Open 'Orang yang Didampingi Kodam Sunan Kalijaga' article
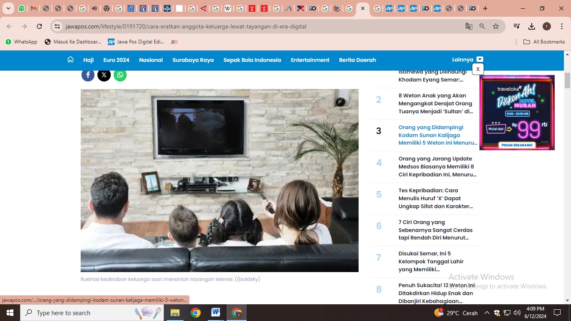This screenshot has height=321, width=571. [x=438, y=135]
